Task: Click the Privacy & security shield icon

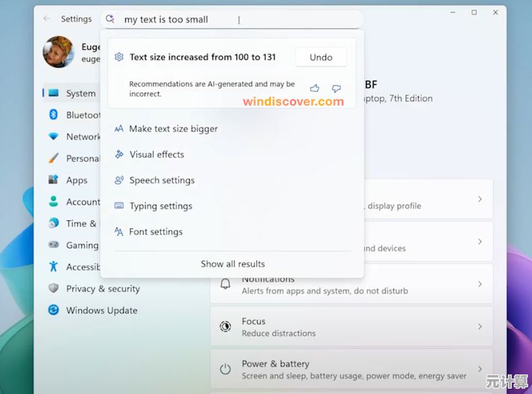Action: [54, 288]
